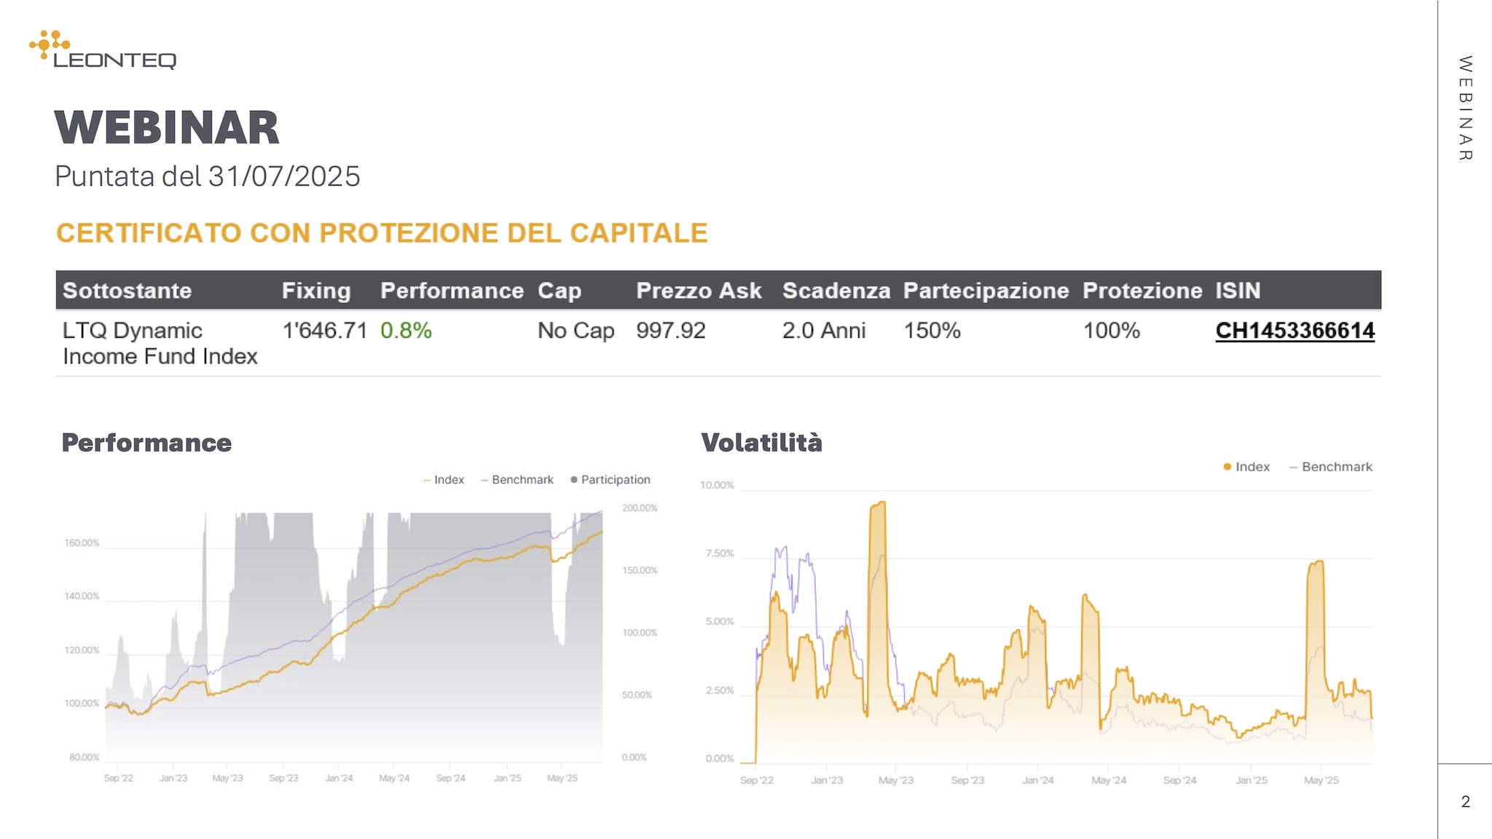The height and width of the screenshot is (839, 1492).
Task: Click the WEBINAR heading
Action: (x=167, y=127)
